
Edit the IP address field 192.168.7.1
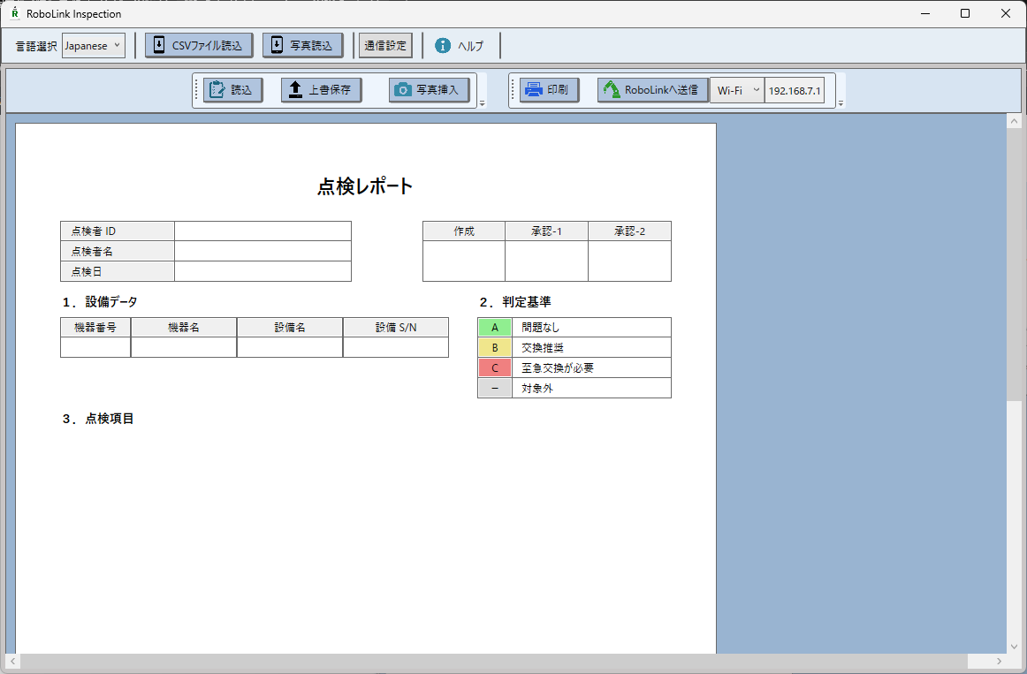(x=794, y=90)
